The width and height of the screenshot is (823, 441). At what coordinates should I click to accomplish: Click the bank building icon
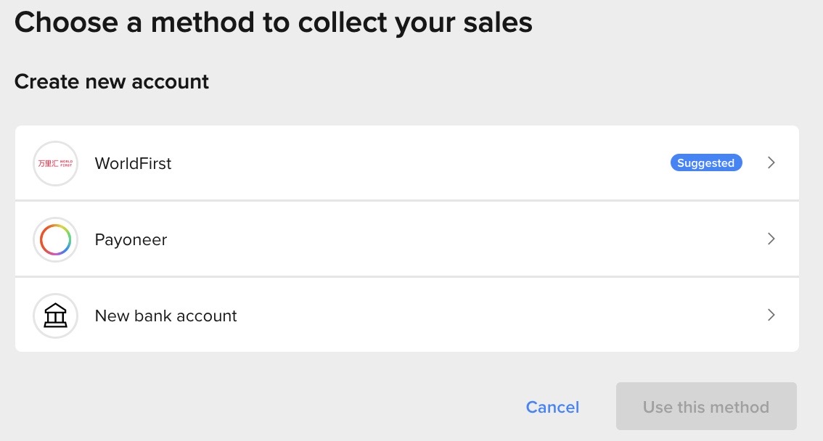(x=55, y=316)
